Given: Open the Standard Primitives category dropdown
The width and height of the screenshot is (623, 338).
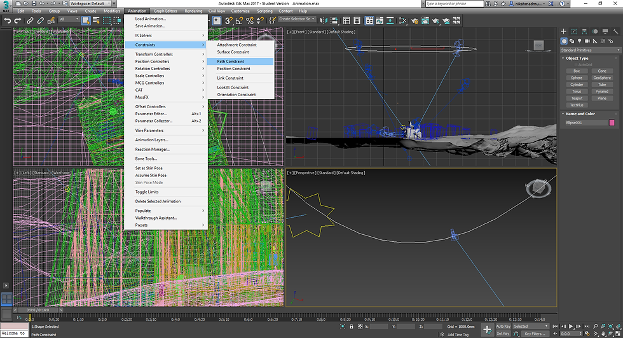Looking at the screenshot, I should [x=591, y=50].
